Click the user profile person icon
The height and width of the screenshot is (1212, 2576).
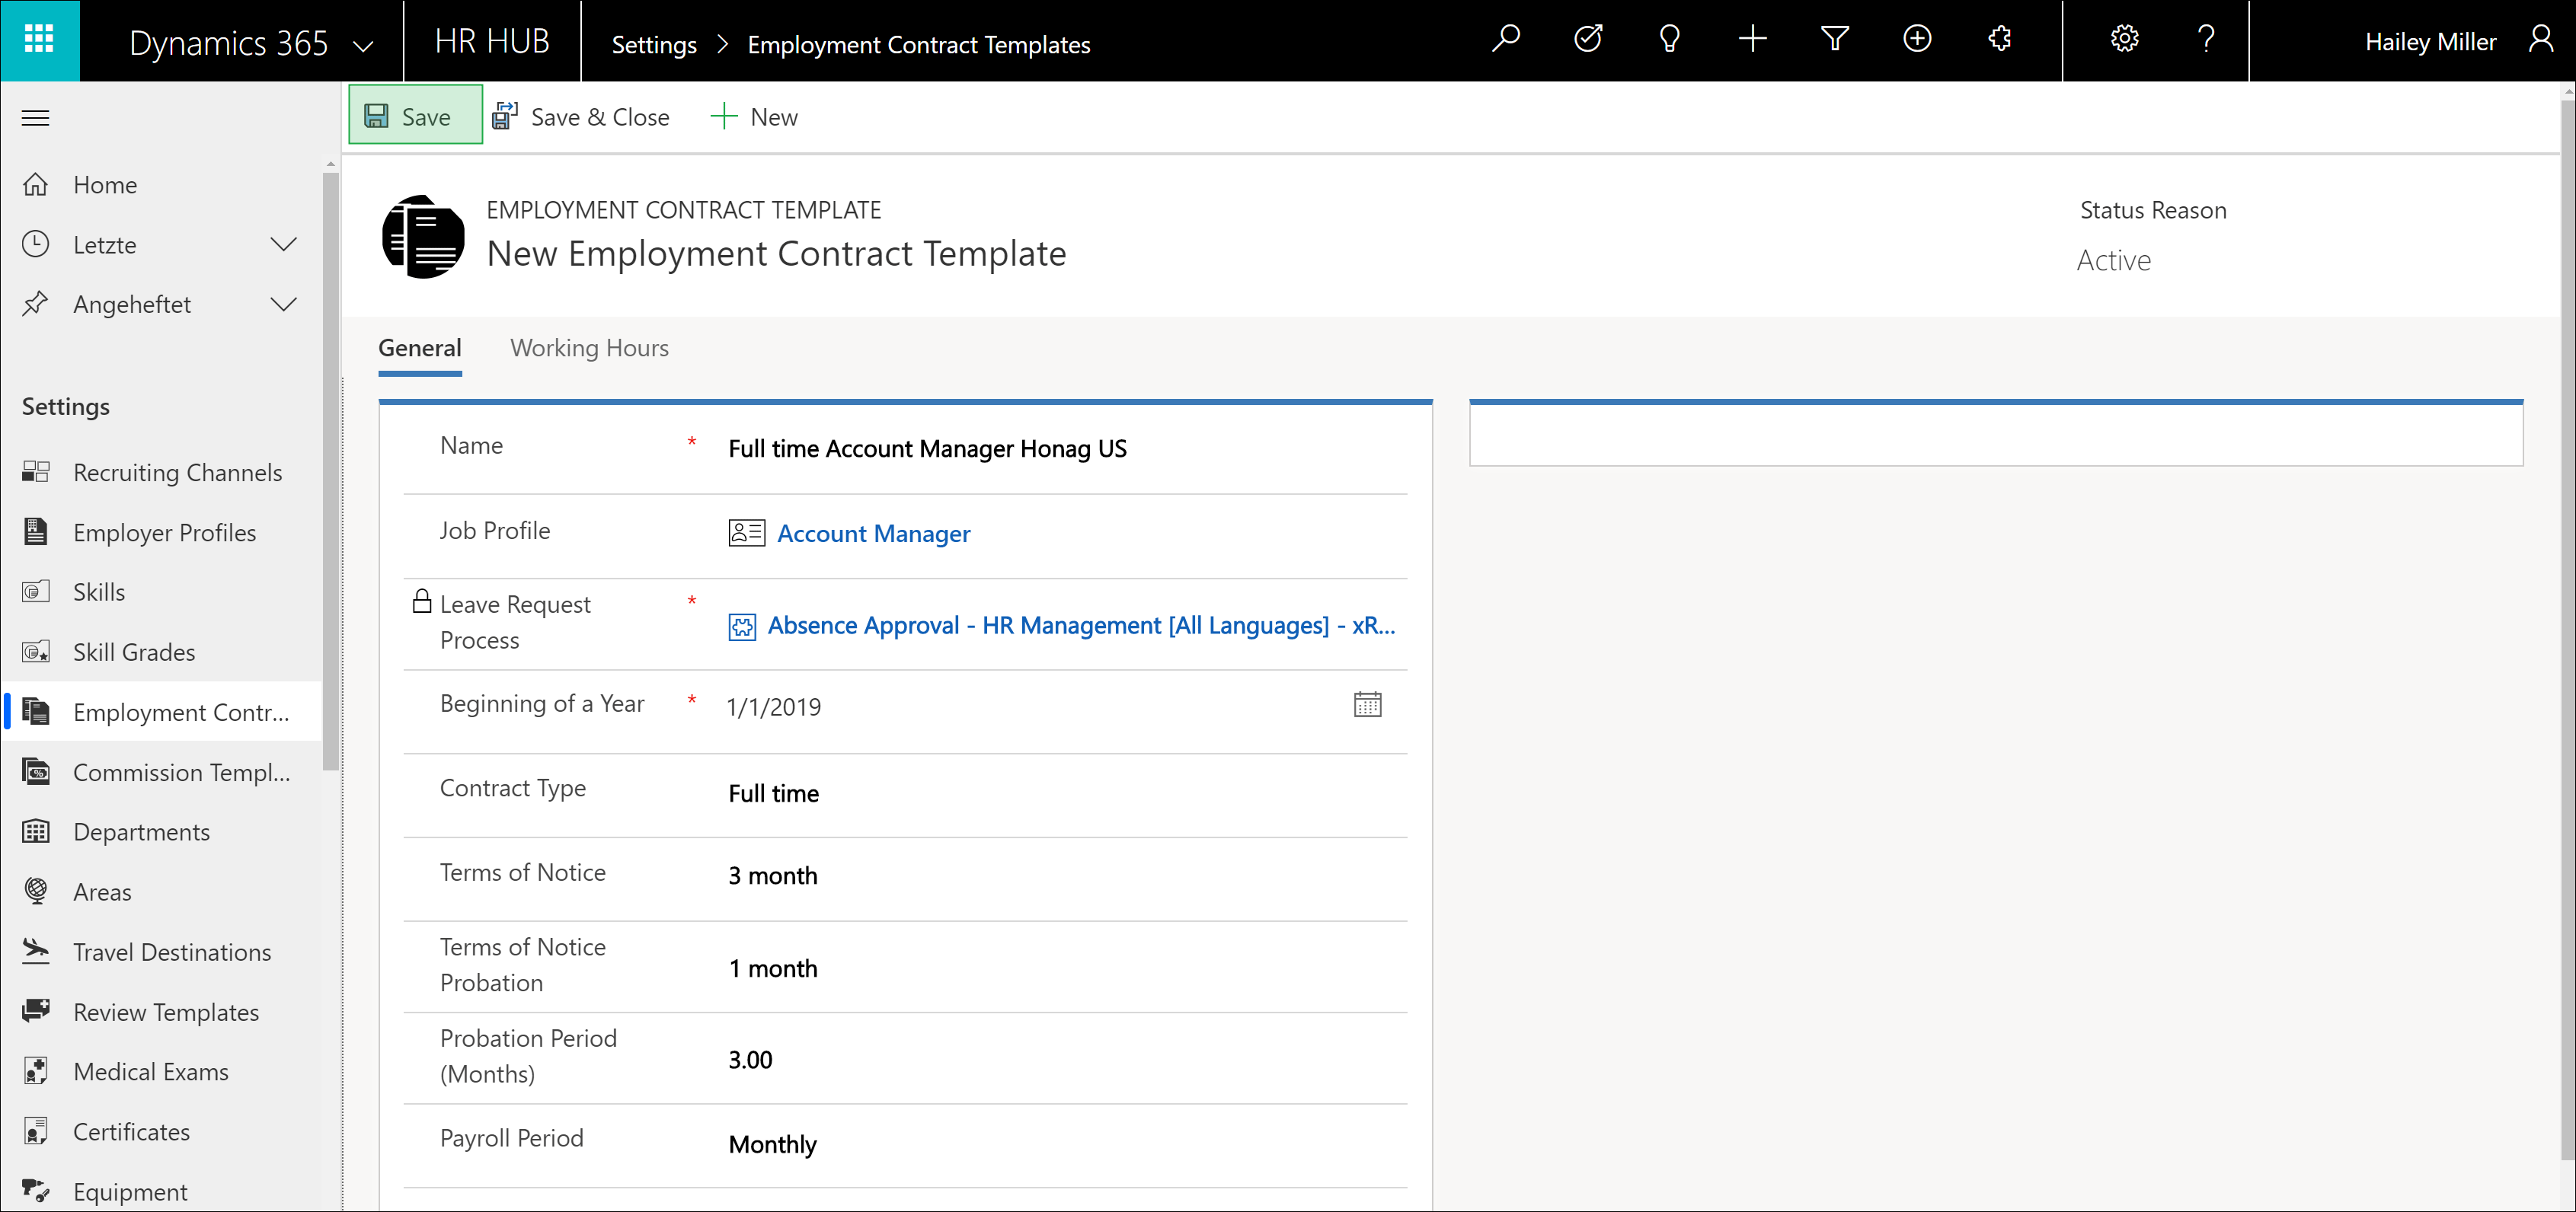tap(2540, 40)
